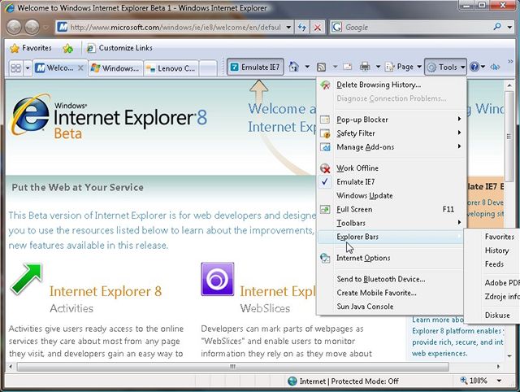Expand the zoom level dropdown arrow

[x=499, y=381]
